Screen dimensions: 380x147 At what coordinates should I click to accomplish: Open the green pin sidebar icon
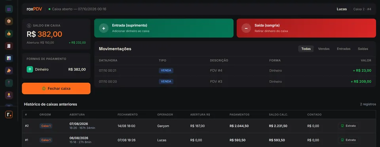9,82
